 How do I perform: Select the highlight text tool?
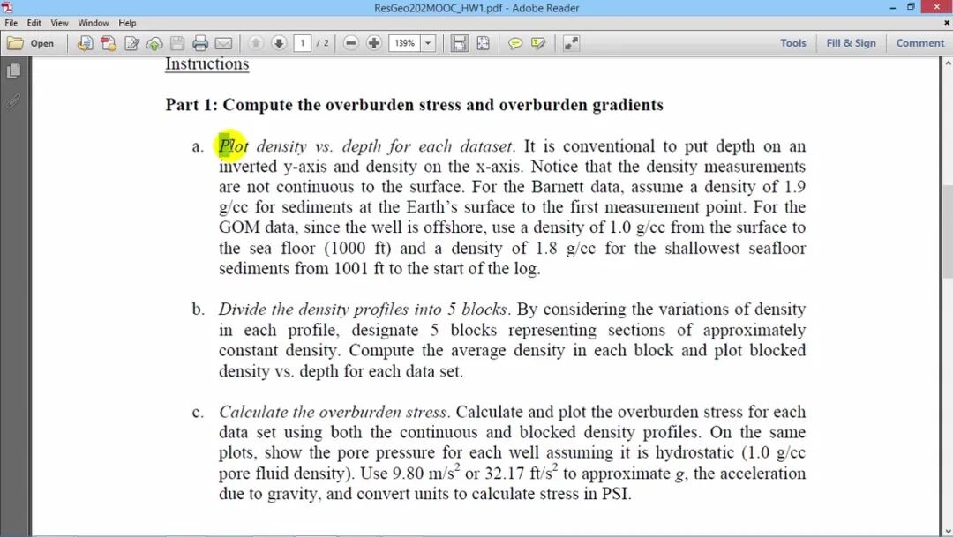[538, 43]
